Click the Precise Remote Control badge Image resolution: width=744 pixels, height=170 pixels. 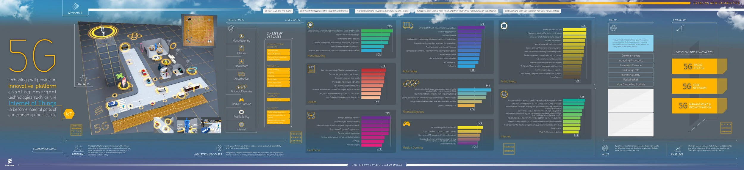(x=296, y=137)
